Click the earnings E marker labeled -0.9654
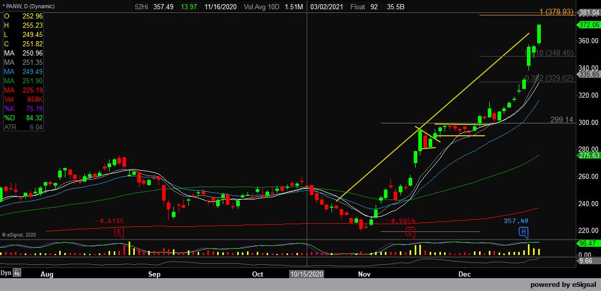This screenshot has width=601, height=291. coord(411,232)
